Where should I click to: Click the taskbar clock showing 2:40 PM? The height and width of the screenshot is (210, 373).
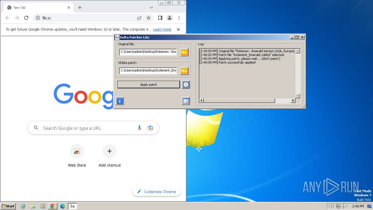click(x=358, y=206)
